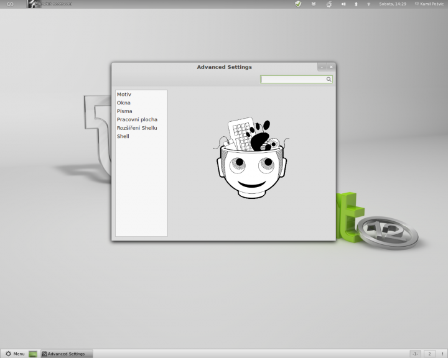The image size is (448, 358).
Task: Open the Bluetooth indicator
Action: (x=356, y=4)
